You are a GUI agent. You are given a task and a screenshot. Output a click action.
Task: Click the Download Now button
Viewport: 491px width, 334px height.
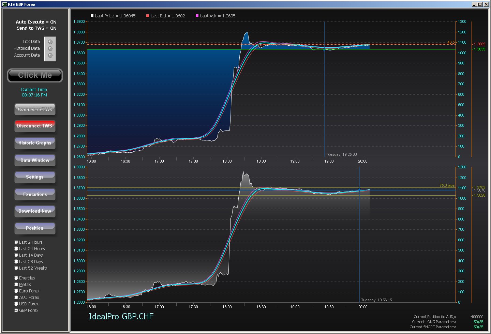tap(35, 211)
